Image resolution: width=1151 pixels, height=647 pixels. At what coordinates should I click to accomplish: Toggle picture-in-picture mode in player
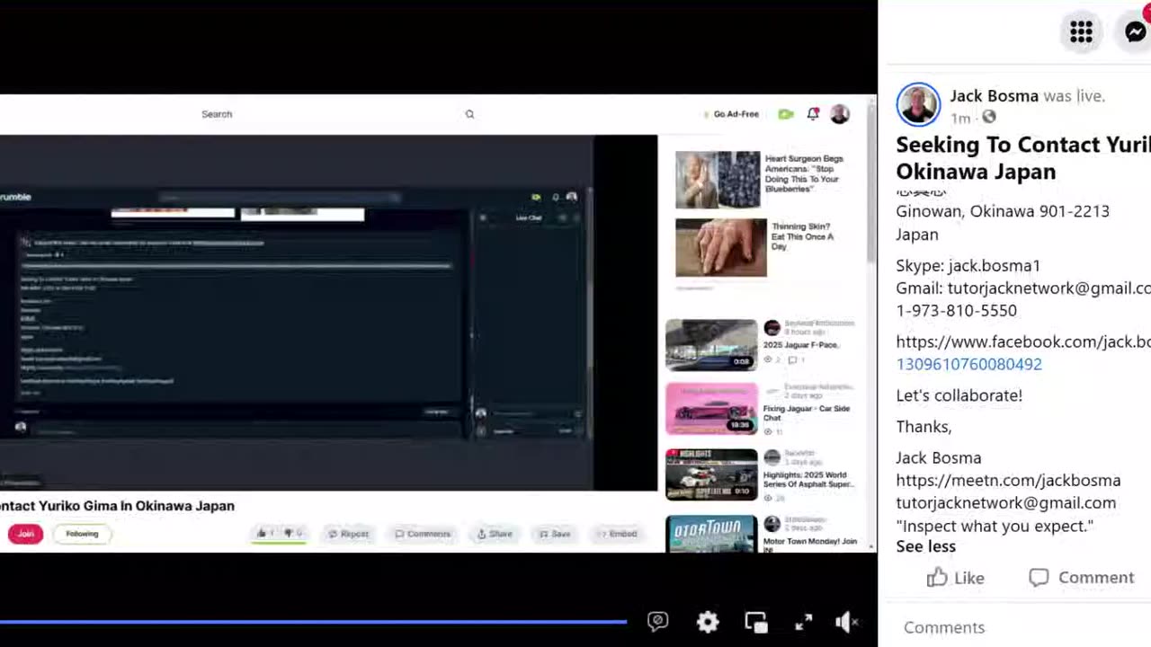[x=755, y=622]
